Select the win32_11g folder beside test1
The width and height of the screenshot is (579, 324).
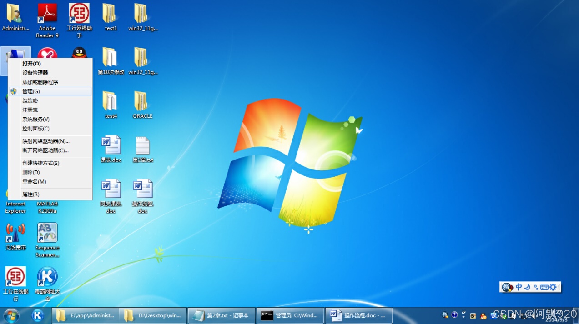click(142, 17)
